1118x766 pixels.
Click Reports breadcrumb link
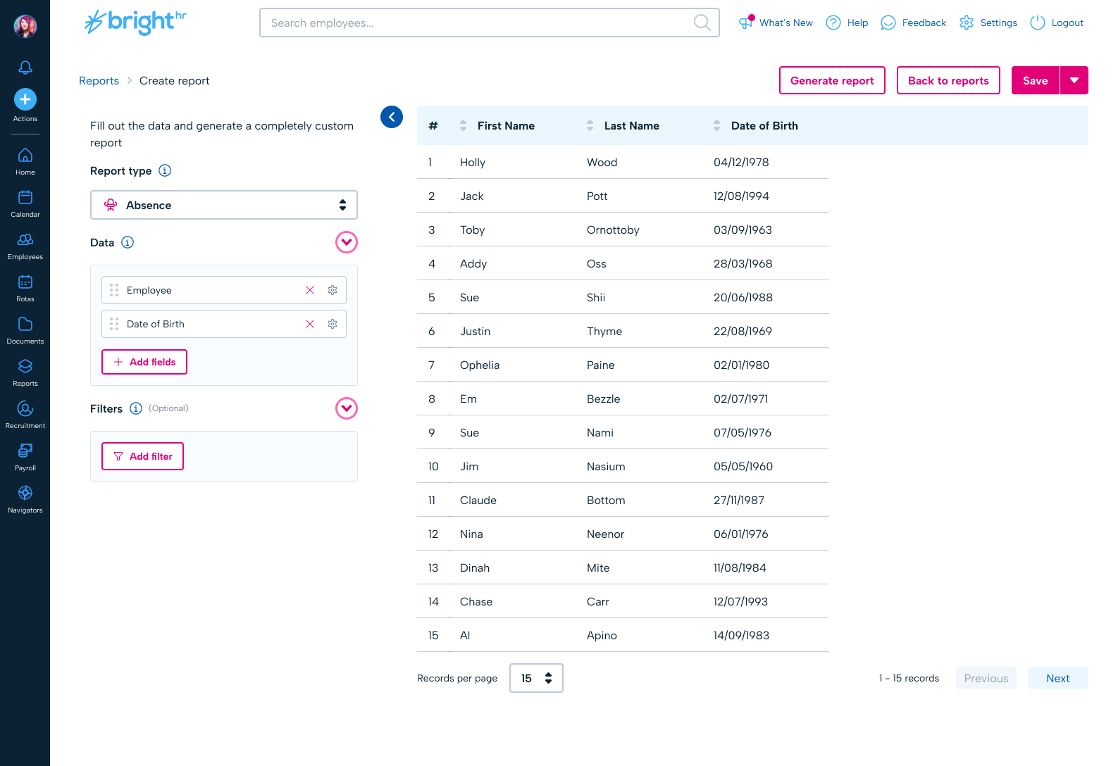tap(99, 80)
